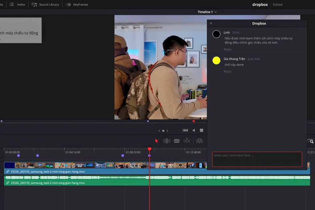Viewport: 315px width, 210px height.
Task: Activate the Trim Edit mode tool
Action: (167, 141)
